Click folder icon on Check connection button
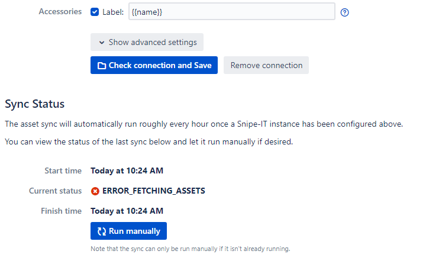The image size is (426, 267). click(x=101, y=66)
